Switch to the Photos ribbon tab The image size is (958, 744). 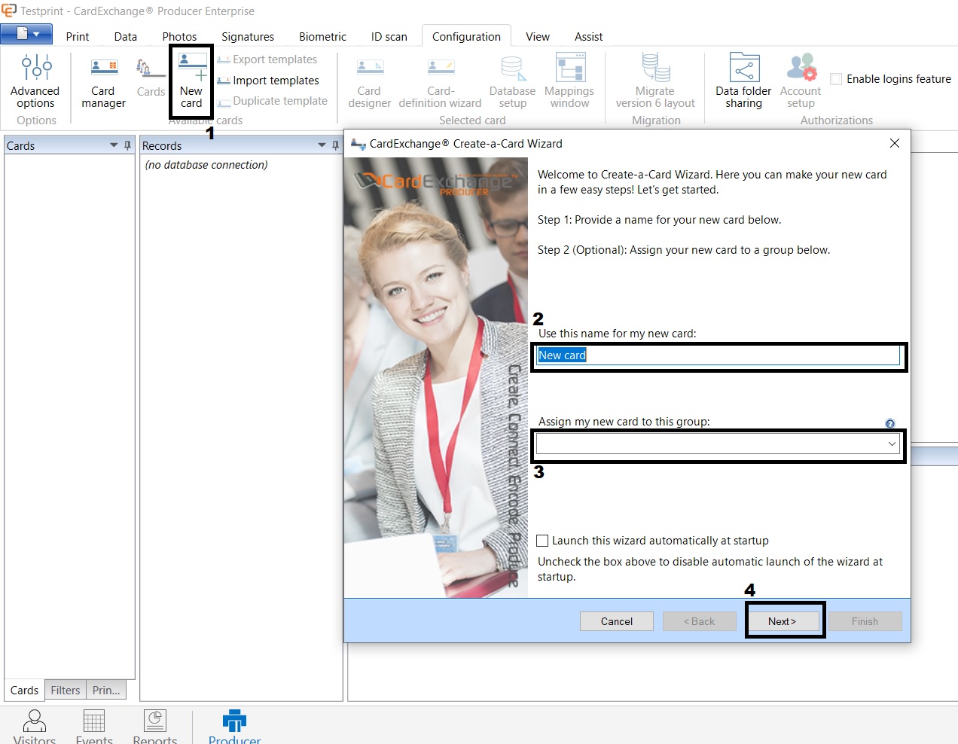pyautogui.click(x=179, y=36)
